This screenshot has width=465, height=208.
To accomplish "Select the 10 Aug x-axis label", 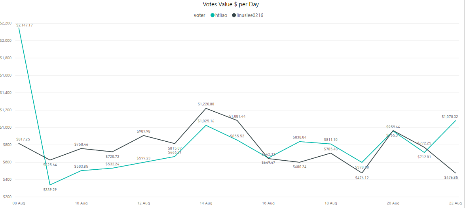I will (x=81, y=203).
